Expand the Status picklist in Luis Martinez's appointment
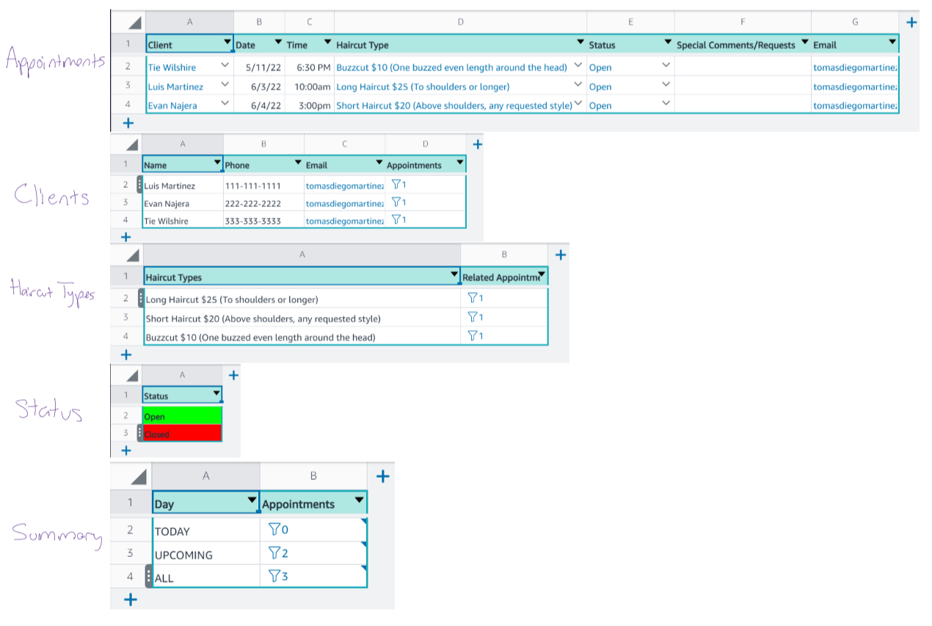The width and height of the screenshot is (932, 626). [666, 85]
